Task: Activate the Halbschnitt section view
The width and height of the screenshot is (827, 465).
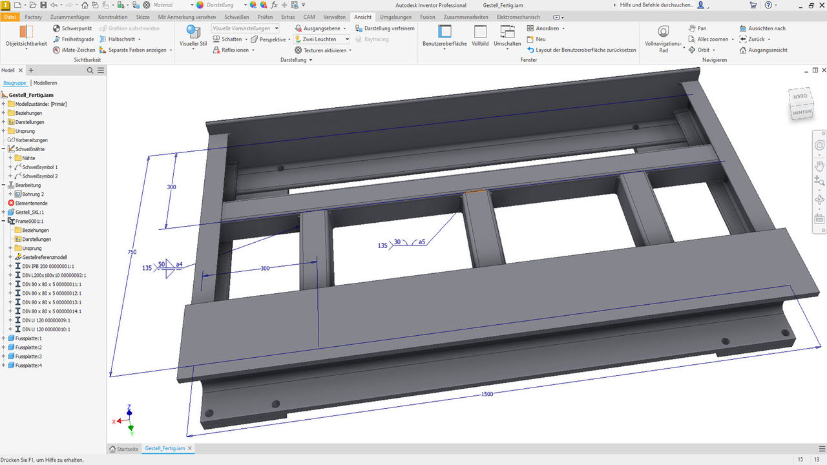Action: (x=120, y=39)
